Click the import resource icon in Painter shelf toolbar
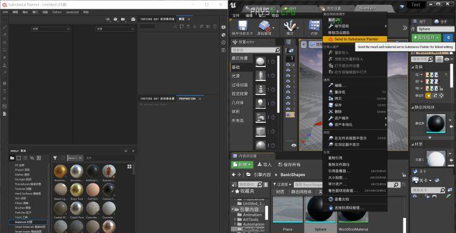456x233 pixels. pos(39,158)
